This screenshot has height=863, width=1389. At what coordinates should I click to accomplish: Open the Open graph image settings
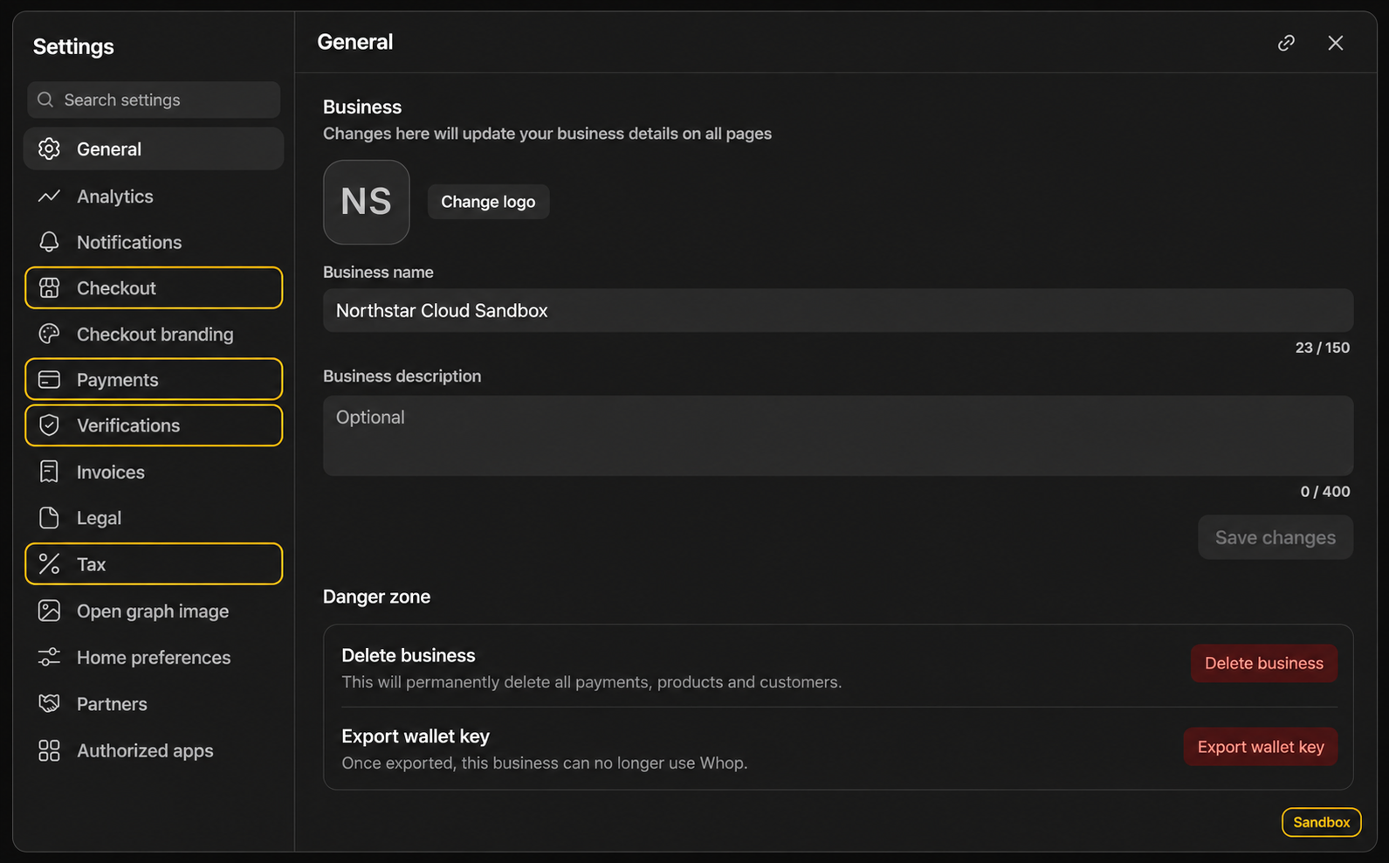pyautogui.click(x=154, y=611)
